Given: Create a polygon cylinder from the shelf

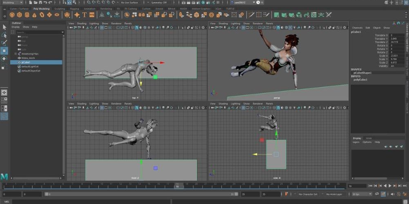Looking at the screenshot, I should coord(27,15).
